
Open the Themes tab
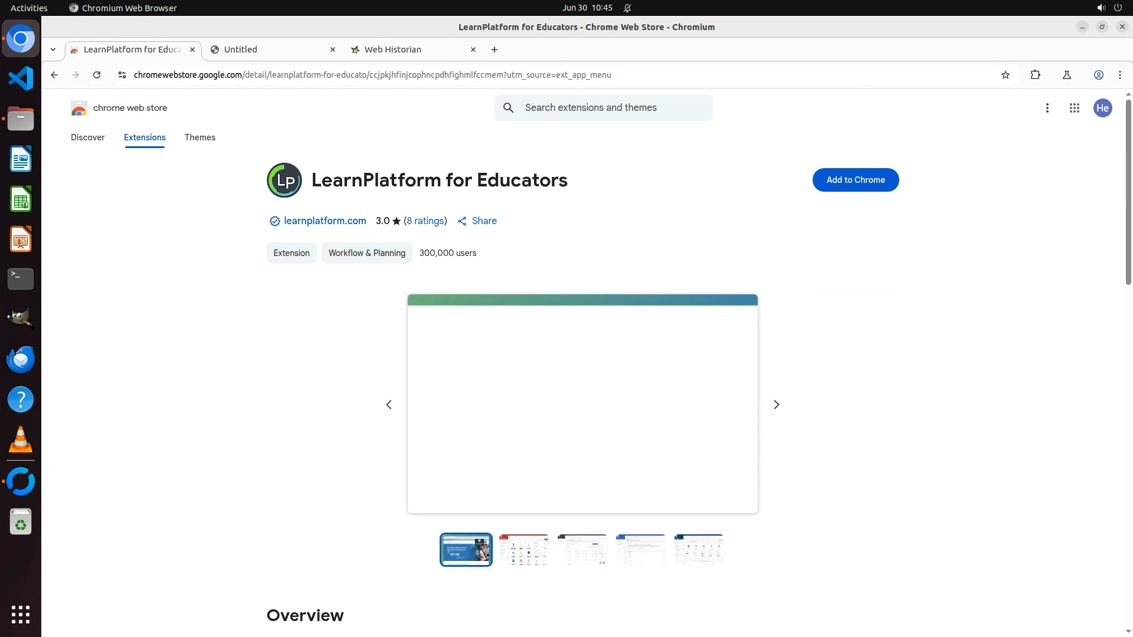199,137
